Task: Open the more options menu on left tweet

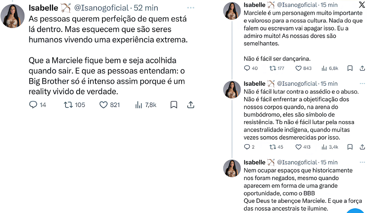Action: pyautogui.click(x=190, y=8)
